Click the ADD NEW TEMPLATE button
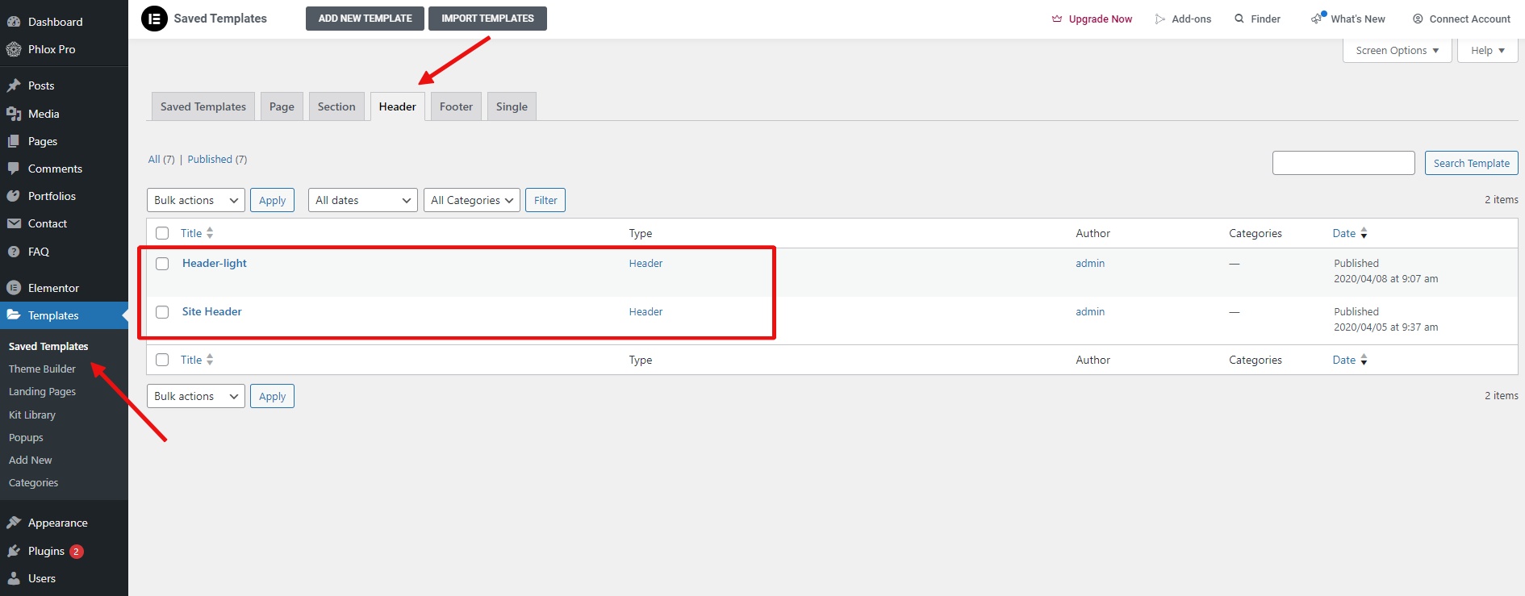Screen dimensions: 1525x596 pos(365,19)
